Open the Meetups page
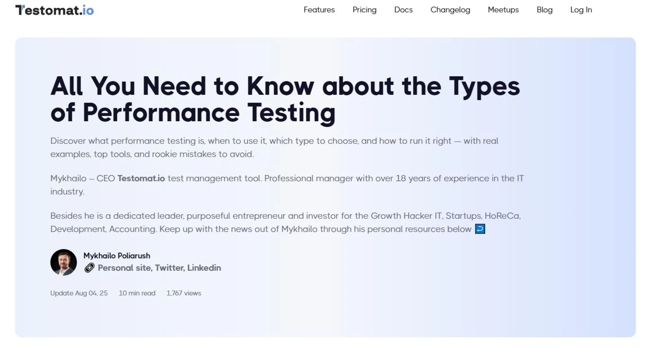This screenshot has height=347, width=646. [x=503, y=10]
